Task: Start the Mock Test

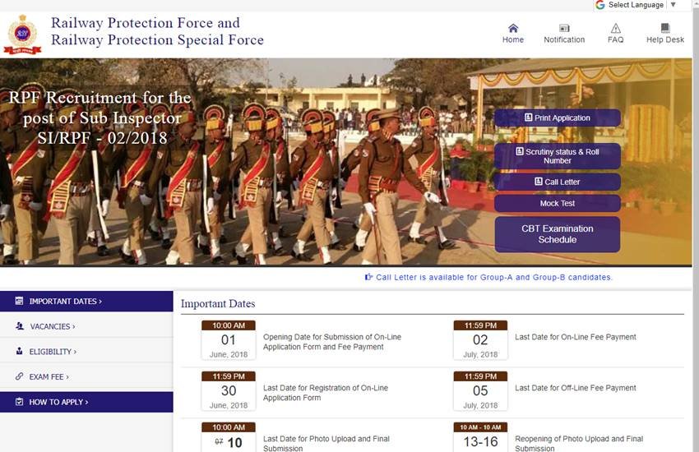Action: [557, 203]
